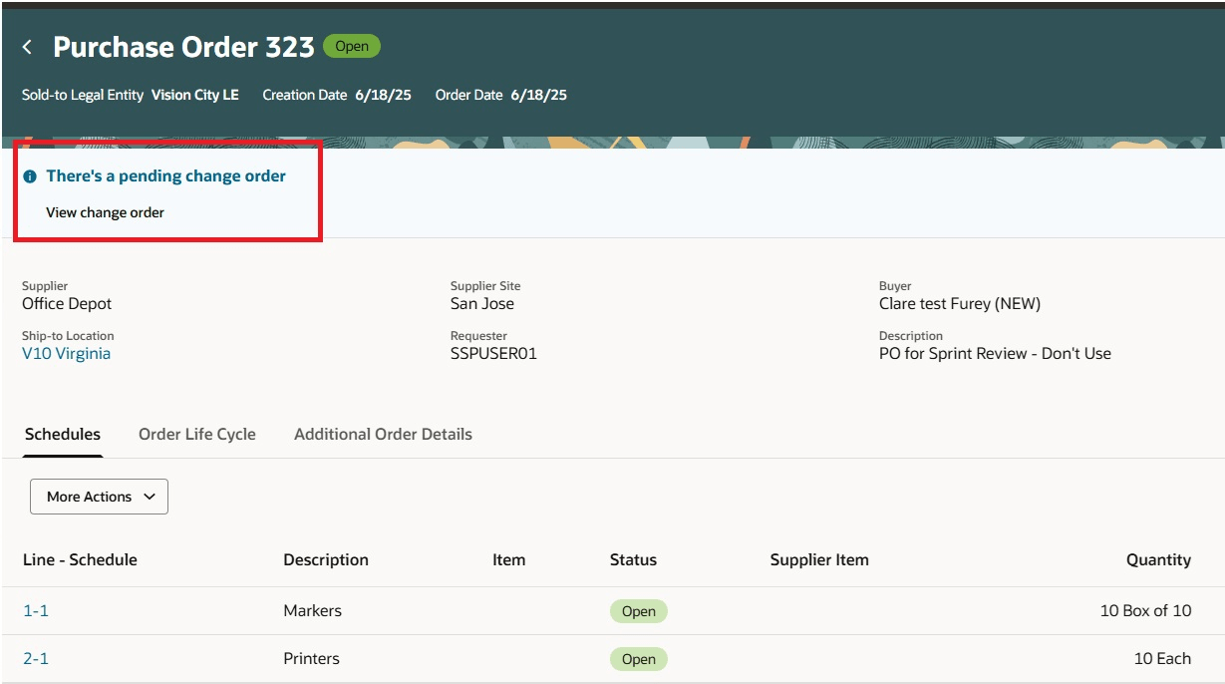
Task: Switch to the Order Life Cycle tab
Action: 197,434
